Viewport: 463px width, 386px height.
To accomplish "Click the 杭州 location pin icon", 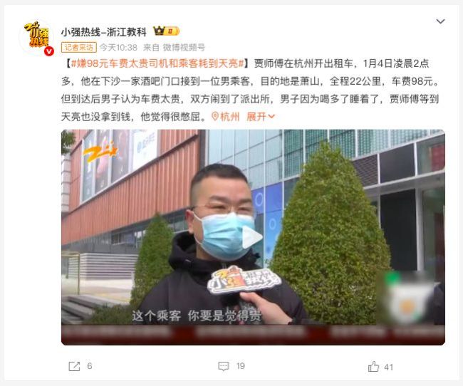I will tap(215, 117).
